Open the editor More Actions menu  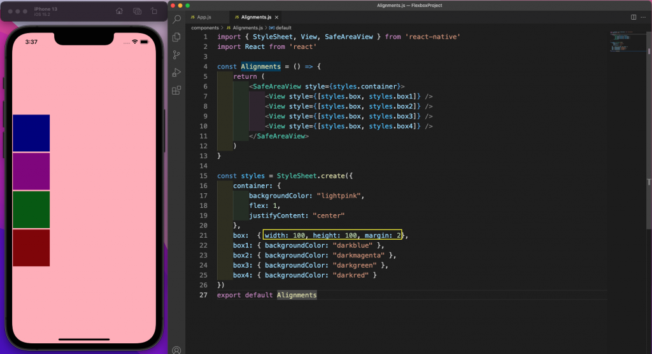[644, 17]
